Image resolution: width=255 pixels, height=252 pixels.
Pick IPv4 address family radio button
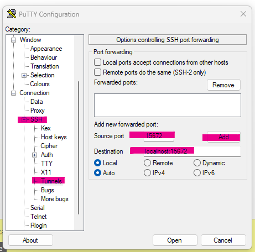(x=147, y=173)
